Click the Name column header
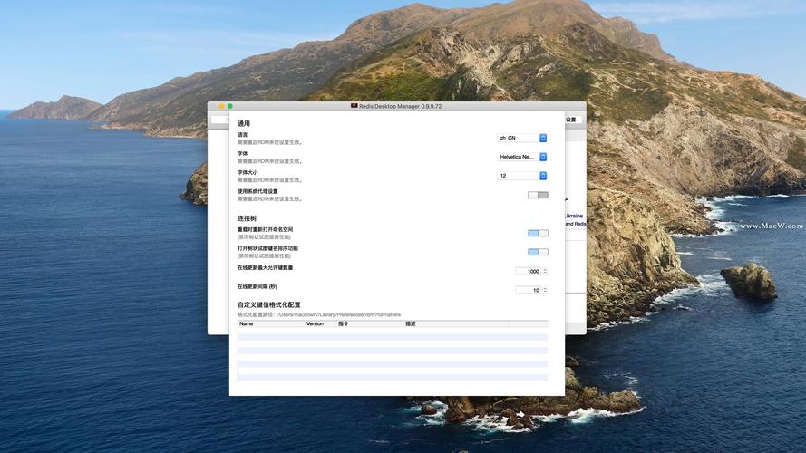The image size is (806, 453). click(271, 323)
